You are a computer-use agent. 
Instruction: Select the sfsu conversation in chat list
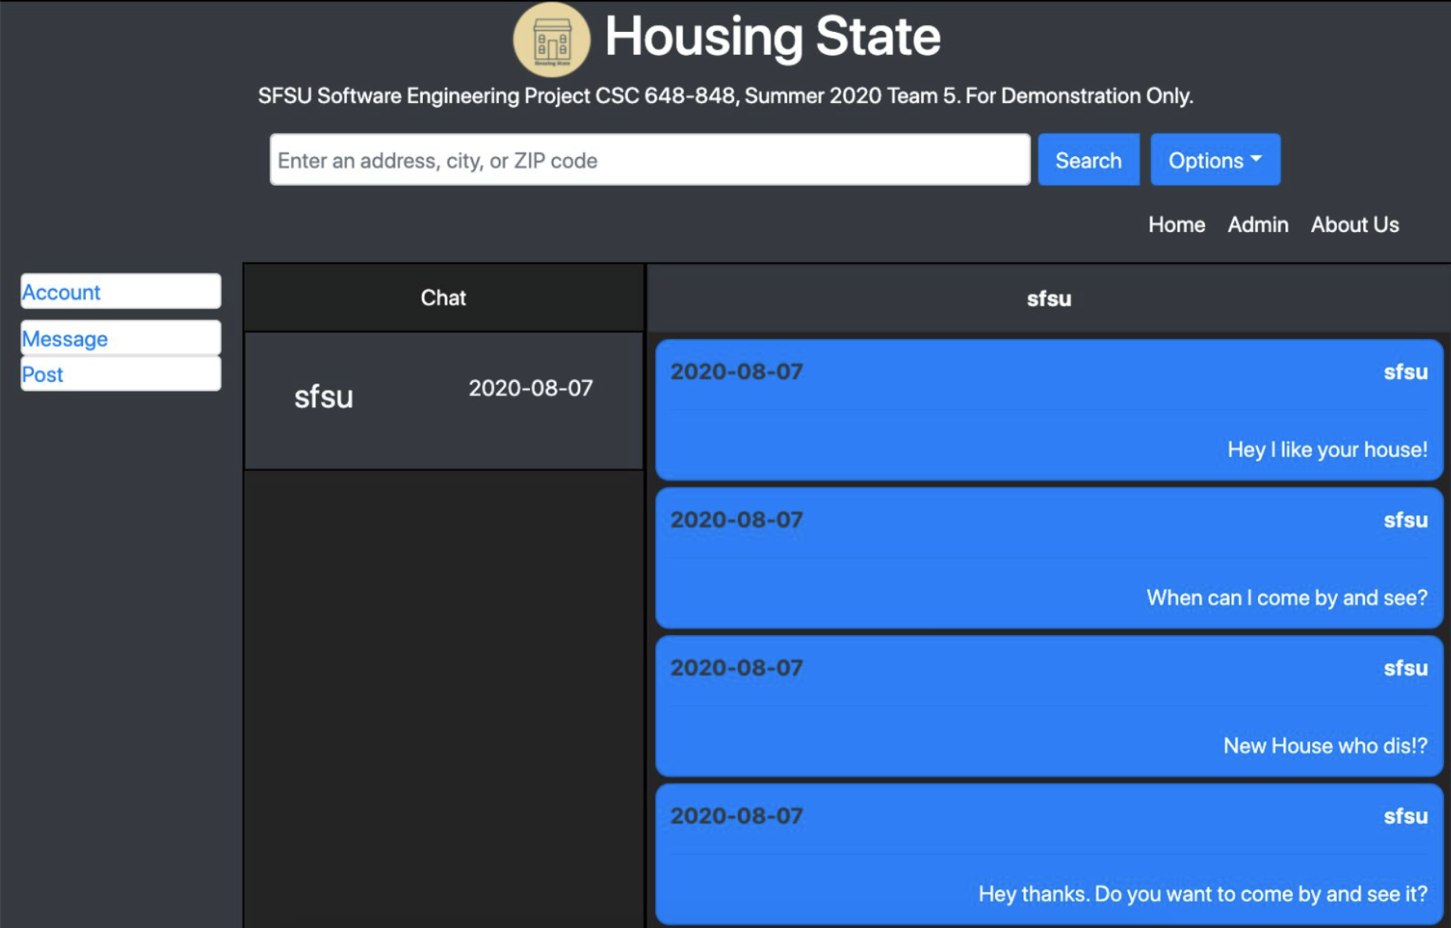[442, 398]
